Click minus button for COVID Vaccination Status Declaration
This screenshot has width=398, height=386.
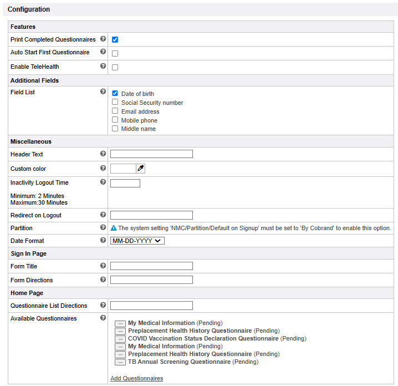[120, 339]
